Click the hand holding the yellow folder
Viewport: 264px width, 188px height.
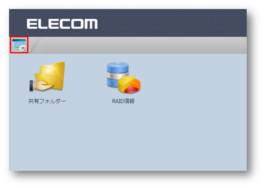point(41,85)
